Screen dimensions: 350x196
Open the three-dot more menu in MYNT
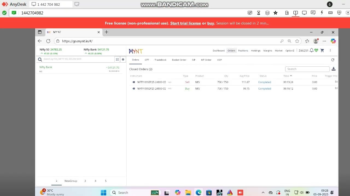(330, 50)
